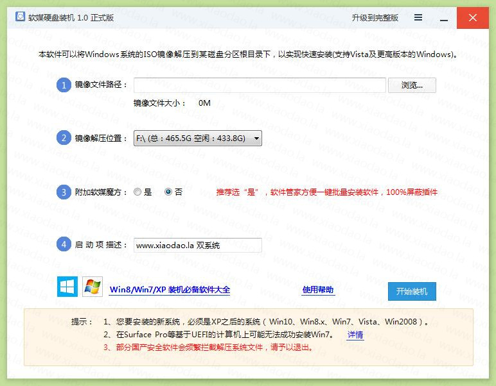Click the 软媒硬盘装机 1.0 正式版 title

click(x=71, y=18)
